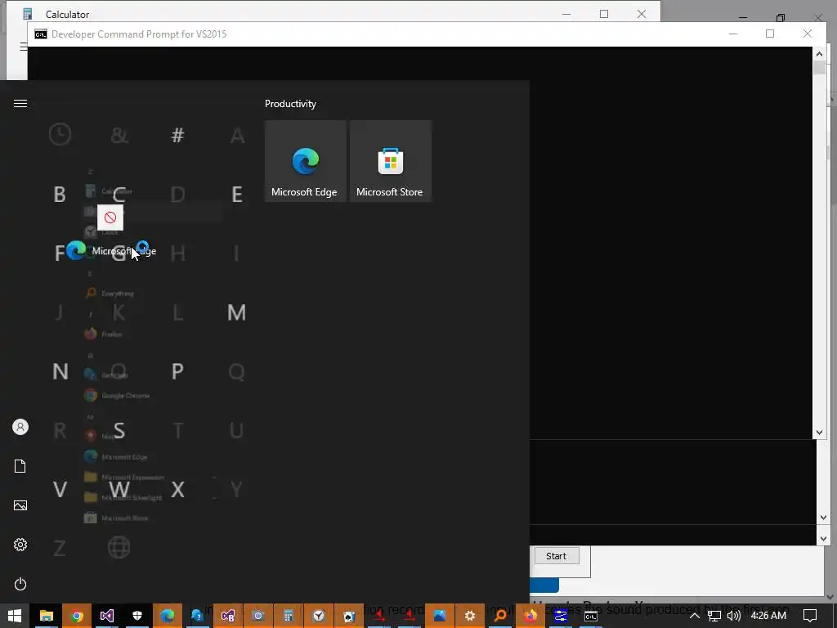837x628 pixels.
Task: Open the Power options in Start
Action: click(x=20, y=584)
